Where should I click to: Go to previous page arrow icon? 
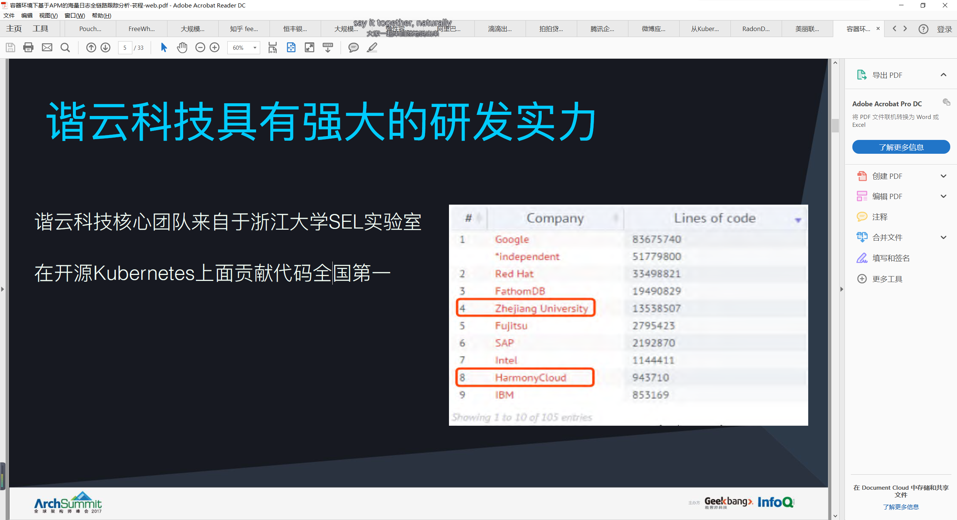pyautogui.click(x=91, y=48)
